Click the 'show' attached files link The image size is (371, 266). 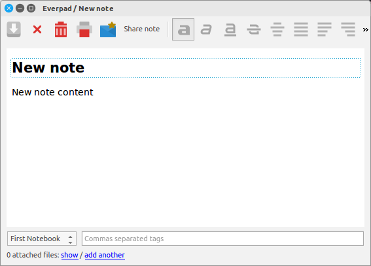coord(69,255)
